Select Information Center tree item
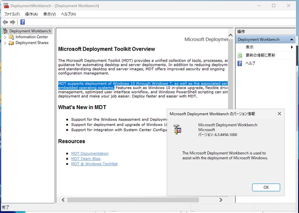The image size is (299, 213). [31, 37]
